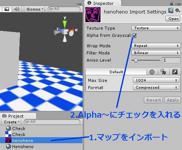Open the Inspector gear settings menu

tap(177, 11)
